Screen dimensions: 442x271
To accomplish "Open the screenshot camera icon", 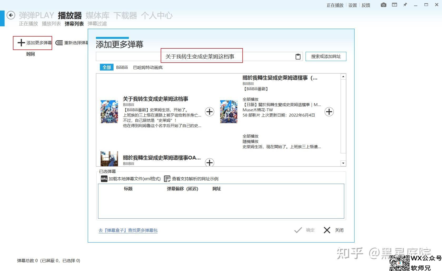I will click(384, 5).
